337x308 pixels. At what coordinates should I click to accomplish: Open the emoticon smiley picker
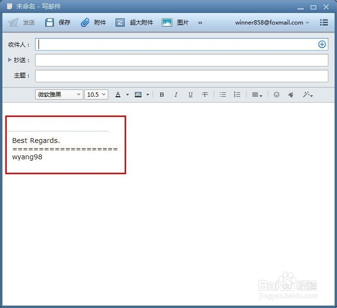[x=277, y=94]
